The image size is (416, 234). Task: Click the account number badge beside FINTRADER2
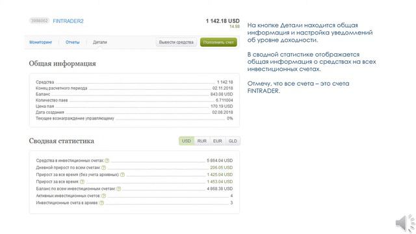pyautogui.click(x=39, y=21)
